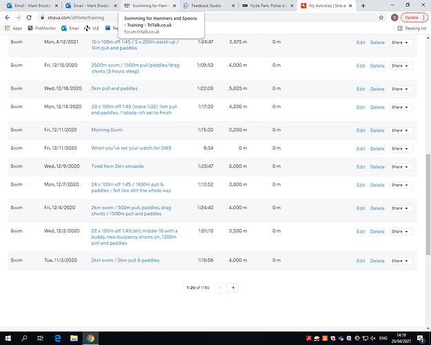
Task: Bookmark this page with the star icon
Action: click(381, 18)
